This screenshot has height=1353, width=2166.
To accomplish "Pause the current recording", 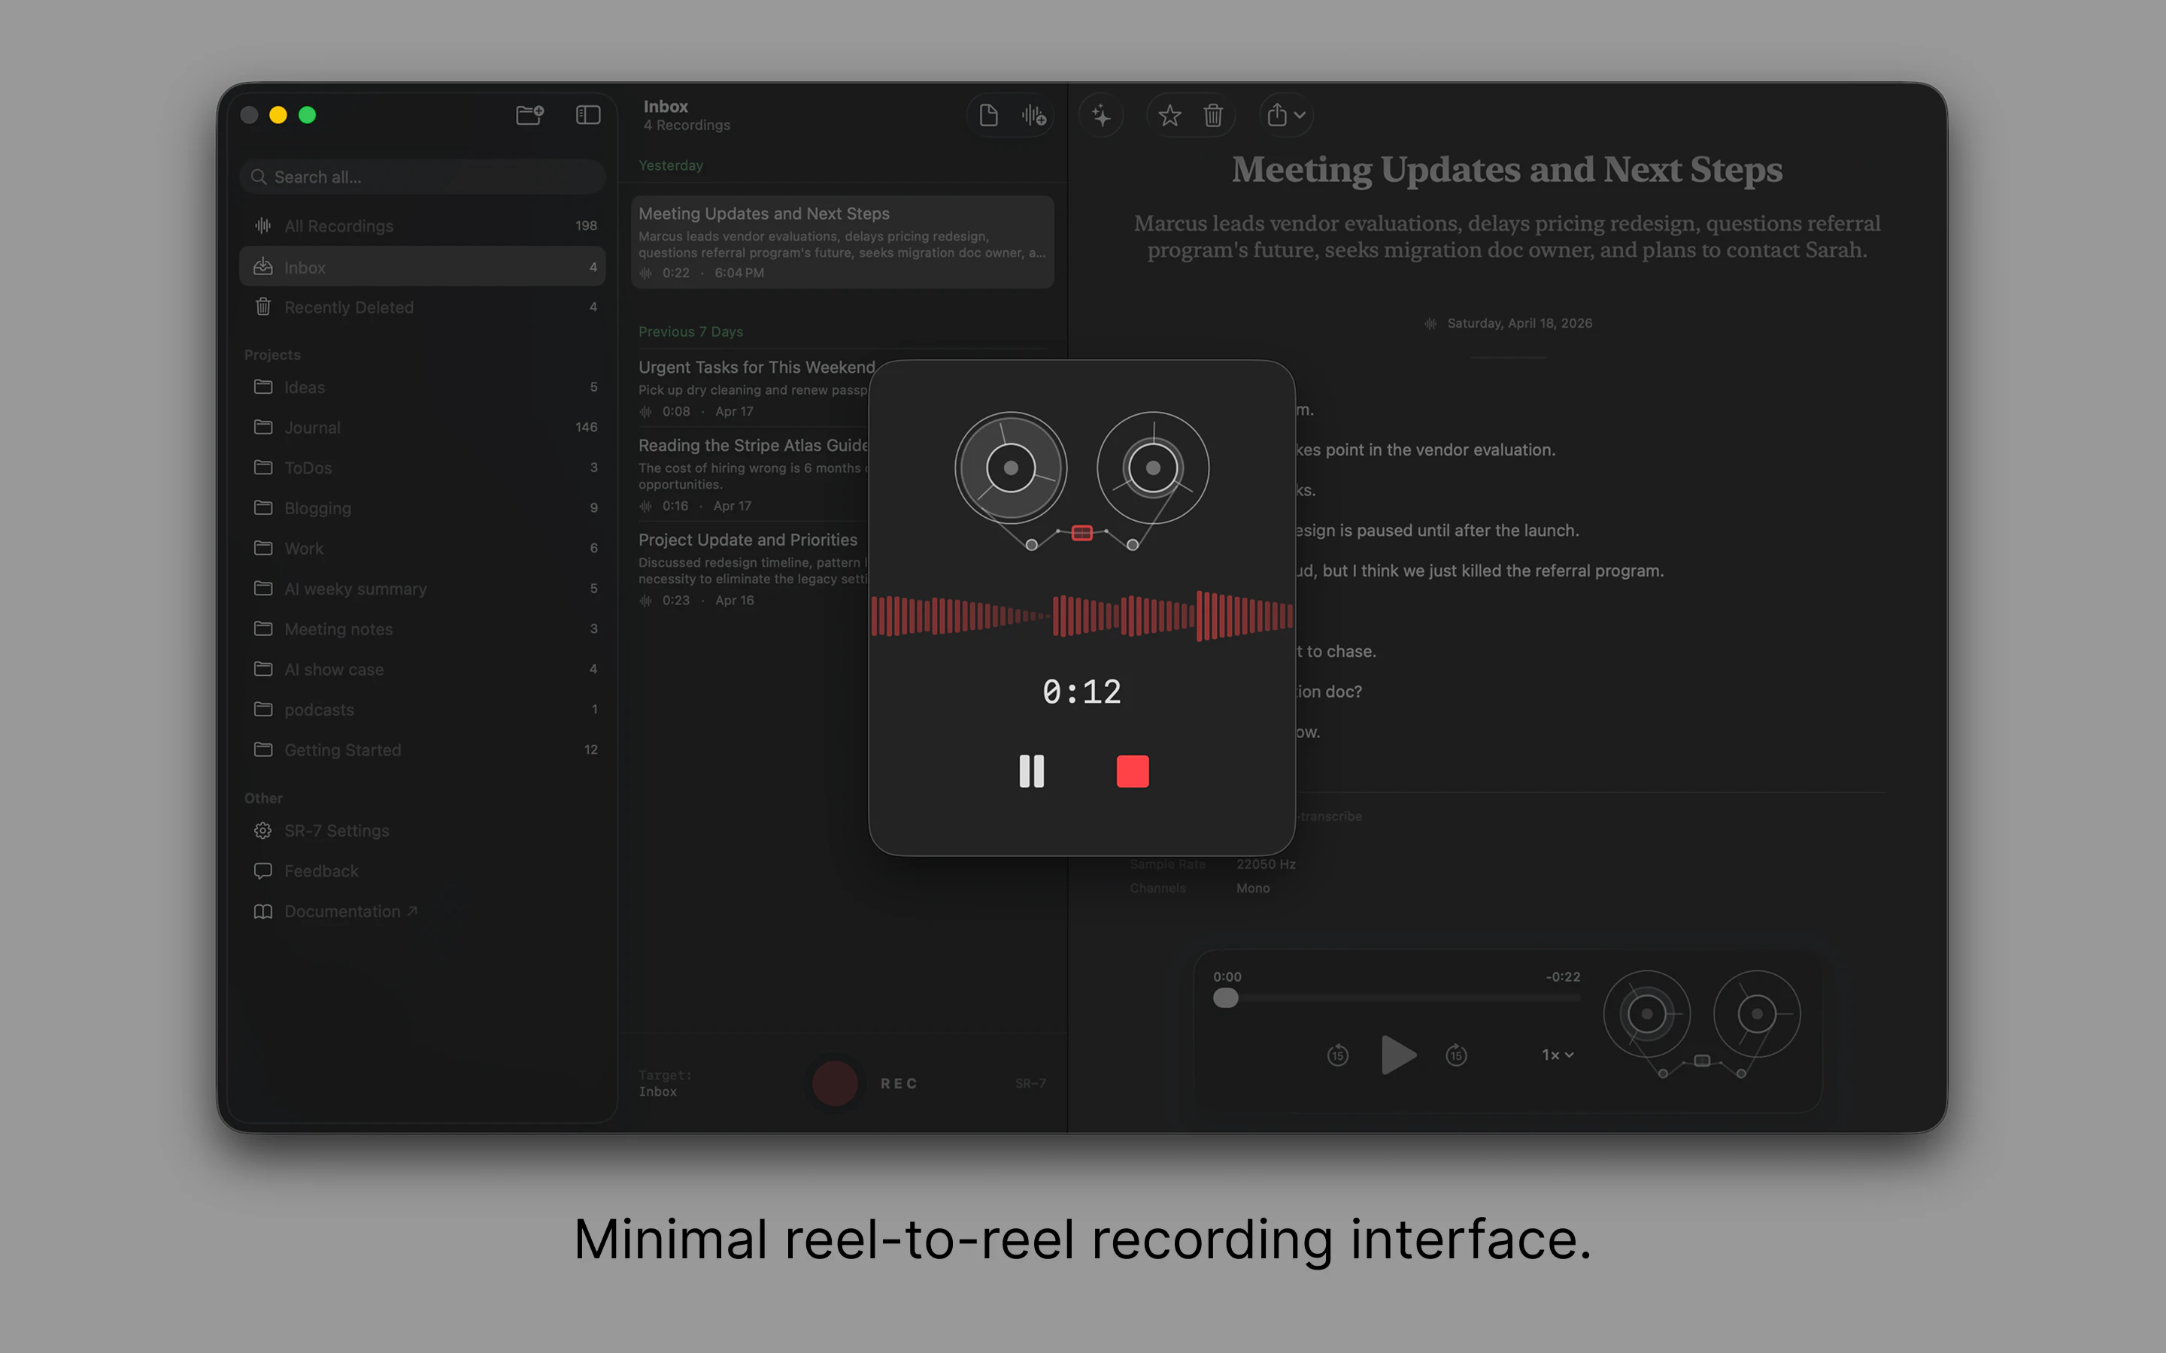I will pyautogui.click(x=1031, y=771).
